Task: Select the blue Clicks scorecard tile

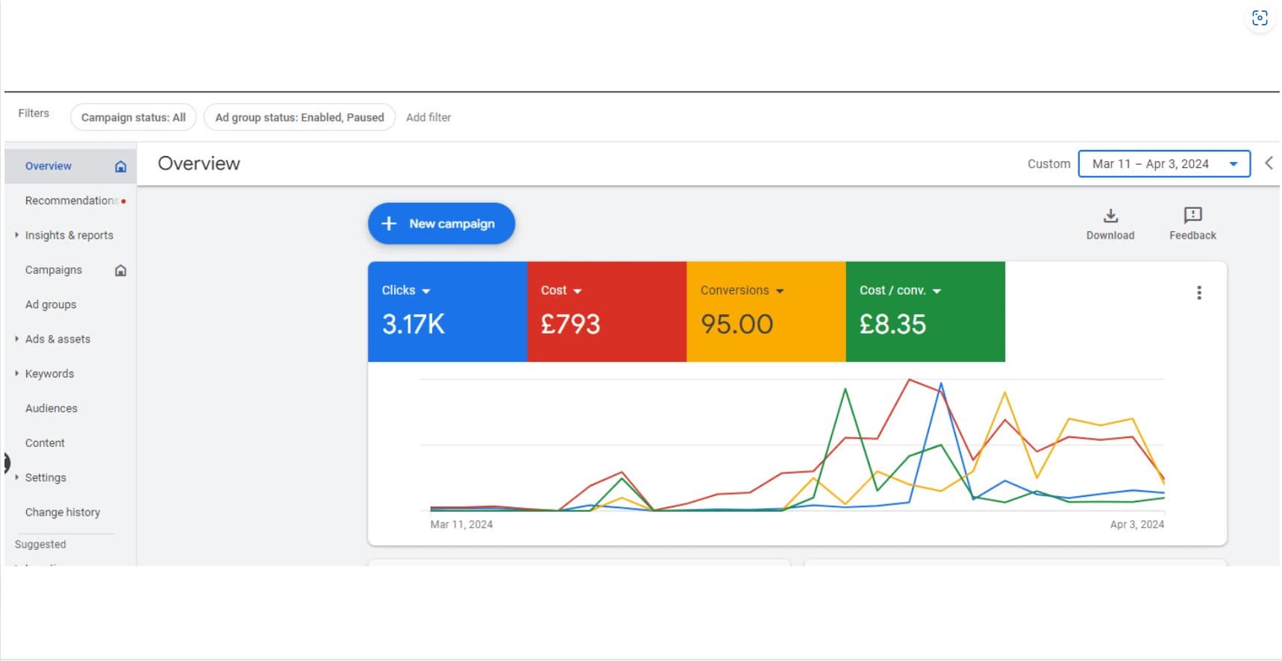Action: tap(448, 312)
